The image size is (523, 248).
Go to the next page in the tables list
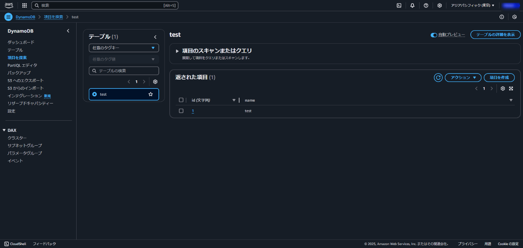tap(144, 81)
